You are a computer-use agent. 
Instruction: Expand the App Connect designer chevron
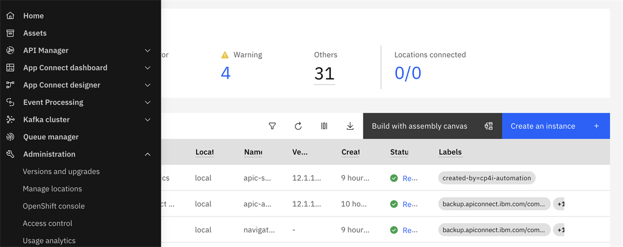tap(147, 85)
